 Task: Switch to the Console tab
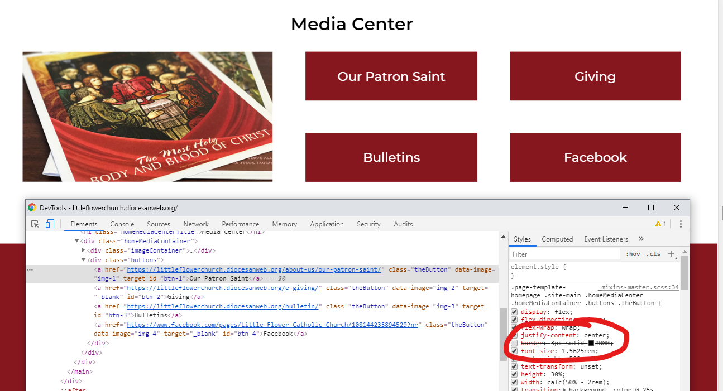click(x=122, y=224)
